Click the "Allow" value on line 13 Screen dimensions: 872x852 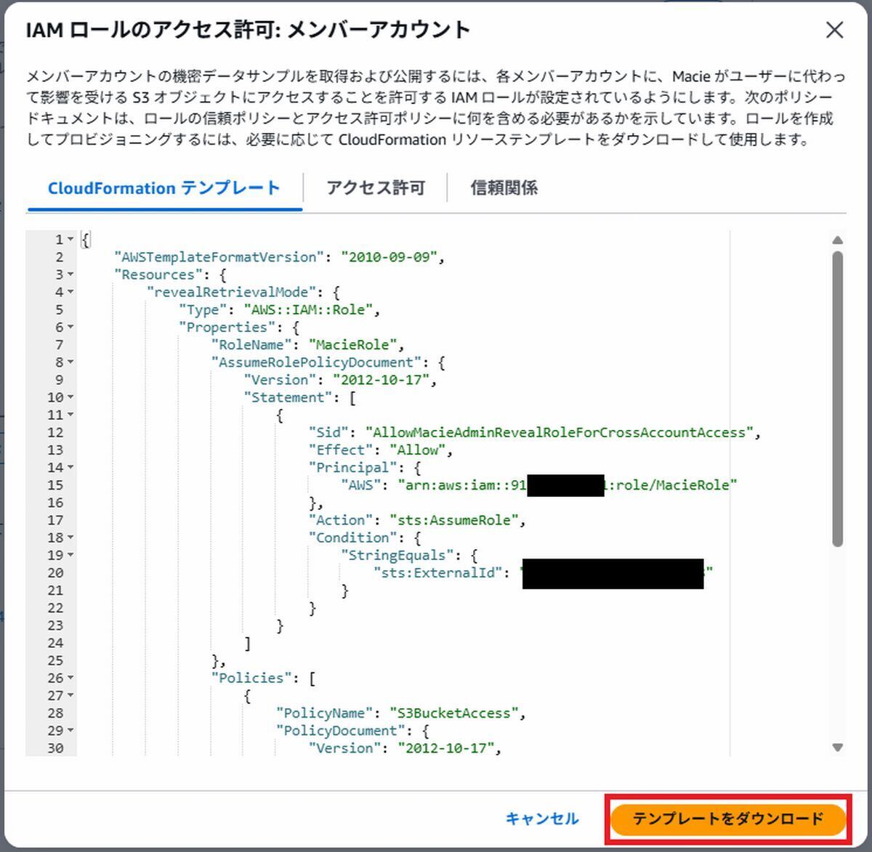coord(418,450)
